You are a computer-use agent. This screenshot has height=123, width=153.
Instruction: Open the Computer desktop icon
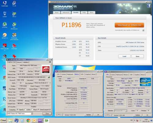coord(5,4)
